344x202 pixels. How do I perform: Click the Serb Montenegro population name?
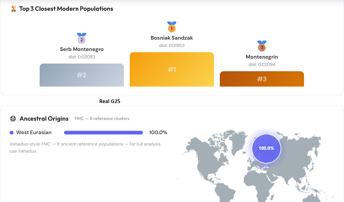(x=81, y=49)
